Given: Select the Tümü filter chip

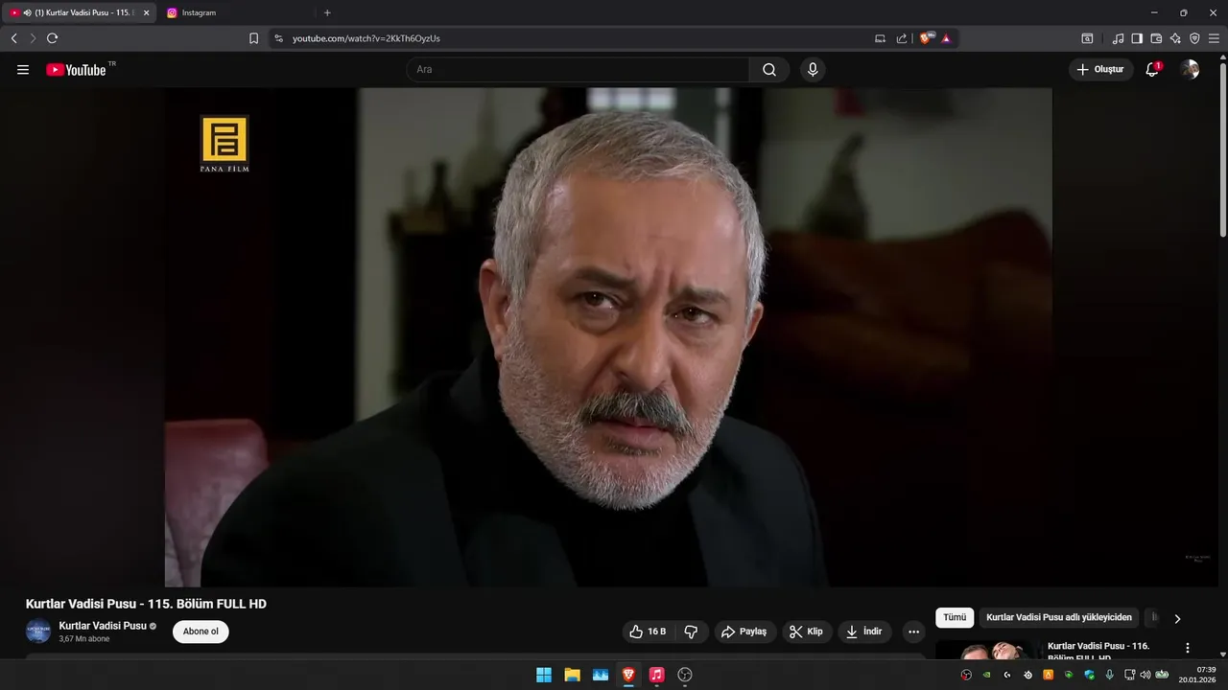Looking at the screenshot, I should click(x=955, y=618).
